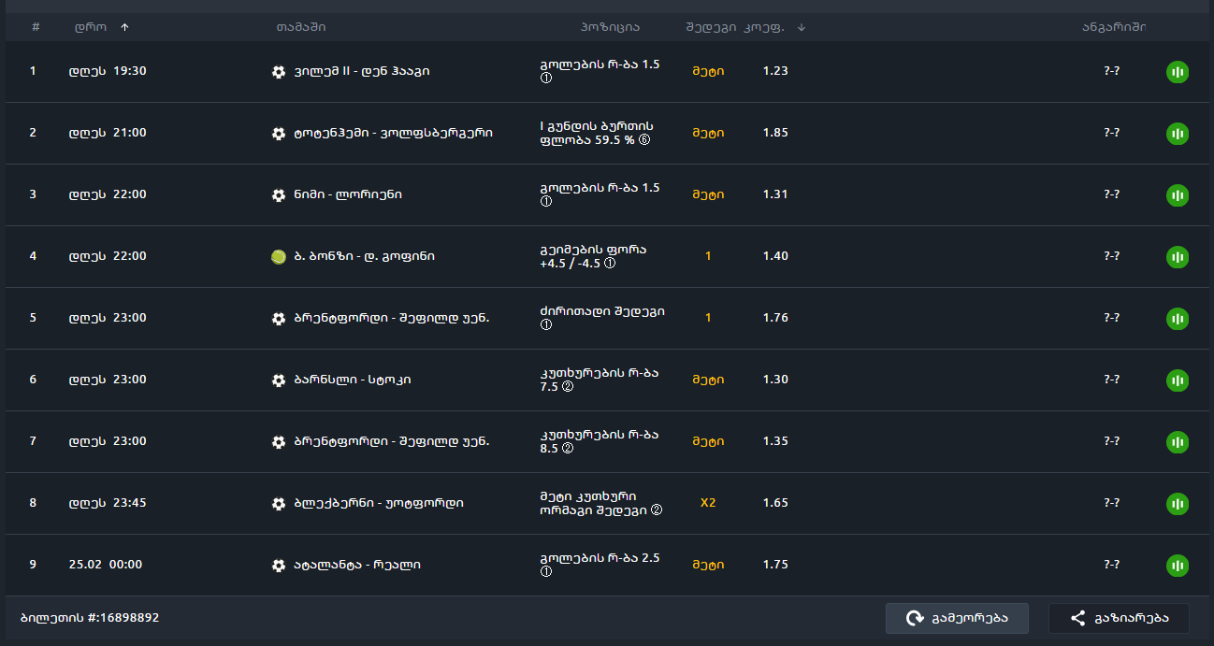Click circled 1 icon under გეიმების ფორა +4.5 / -4.5
1214x646 pixels.
pyautogui.click(x=610, y=264)
